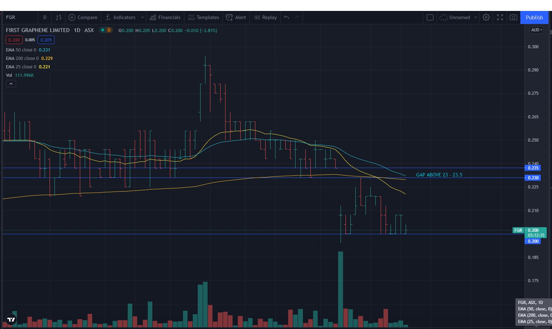Click the tallest volume bar
This screenshot has width=552, height=329.
coord(340,289)
